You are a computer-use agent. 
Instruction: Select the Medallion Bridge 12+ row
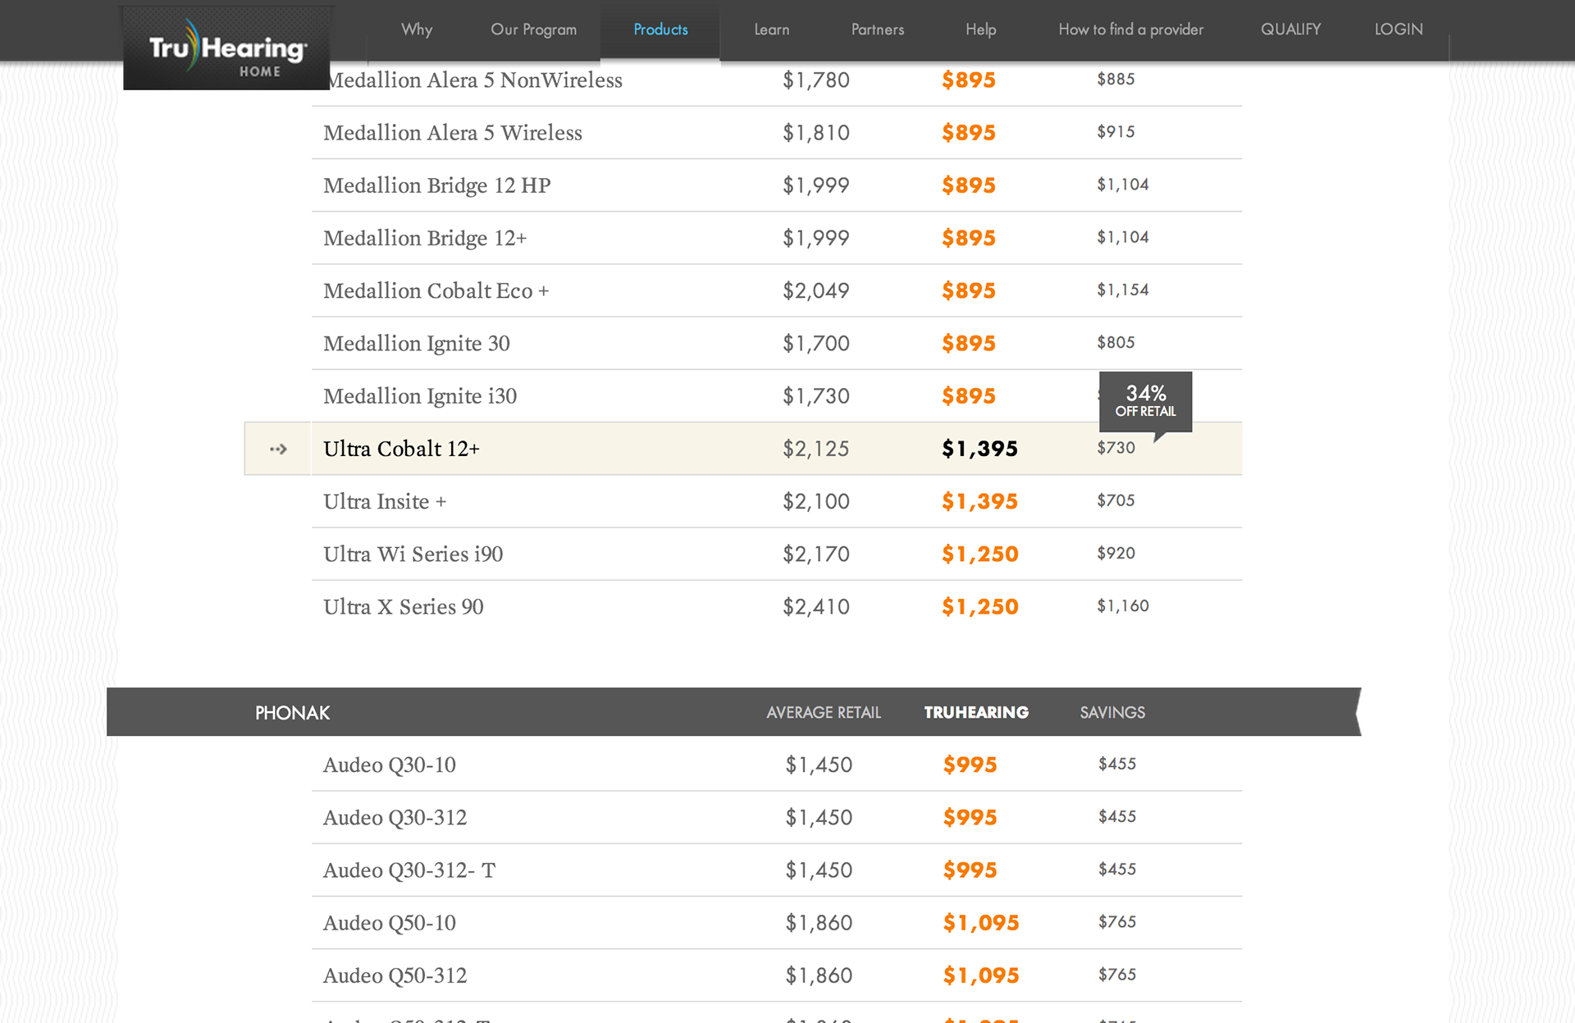[x=777, y=238]
